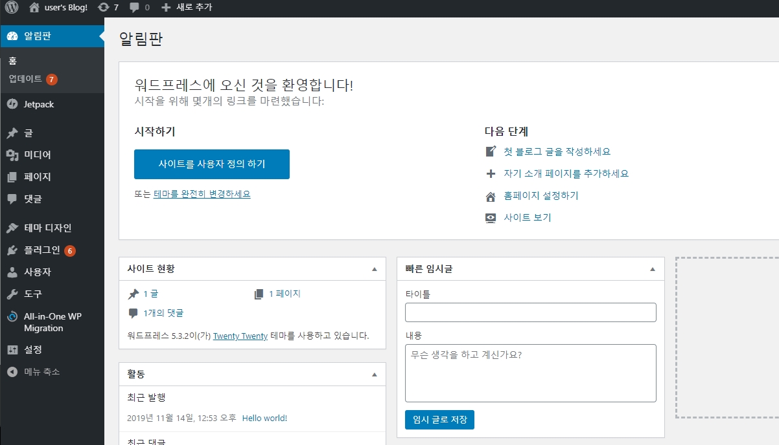Click the eye icon beside 사이트 보기
Image resolution: width=779 pixels, height=445 pixels.
(491, 218)
